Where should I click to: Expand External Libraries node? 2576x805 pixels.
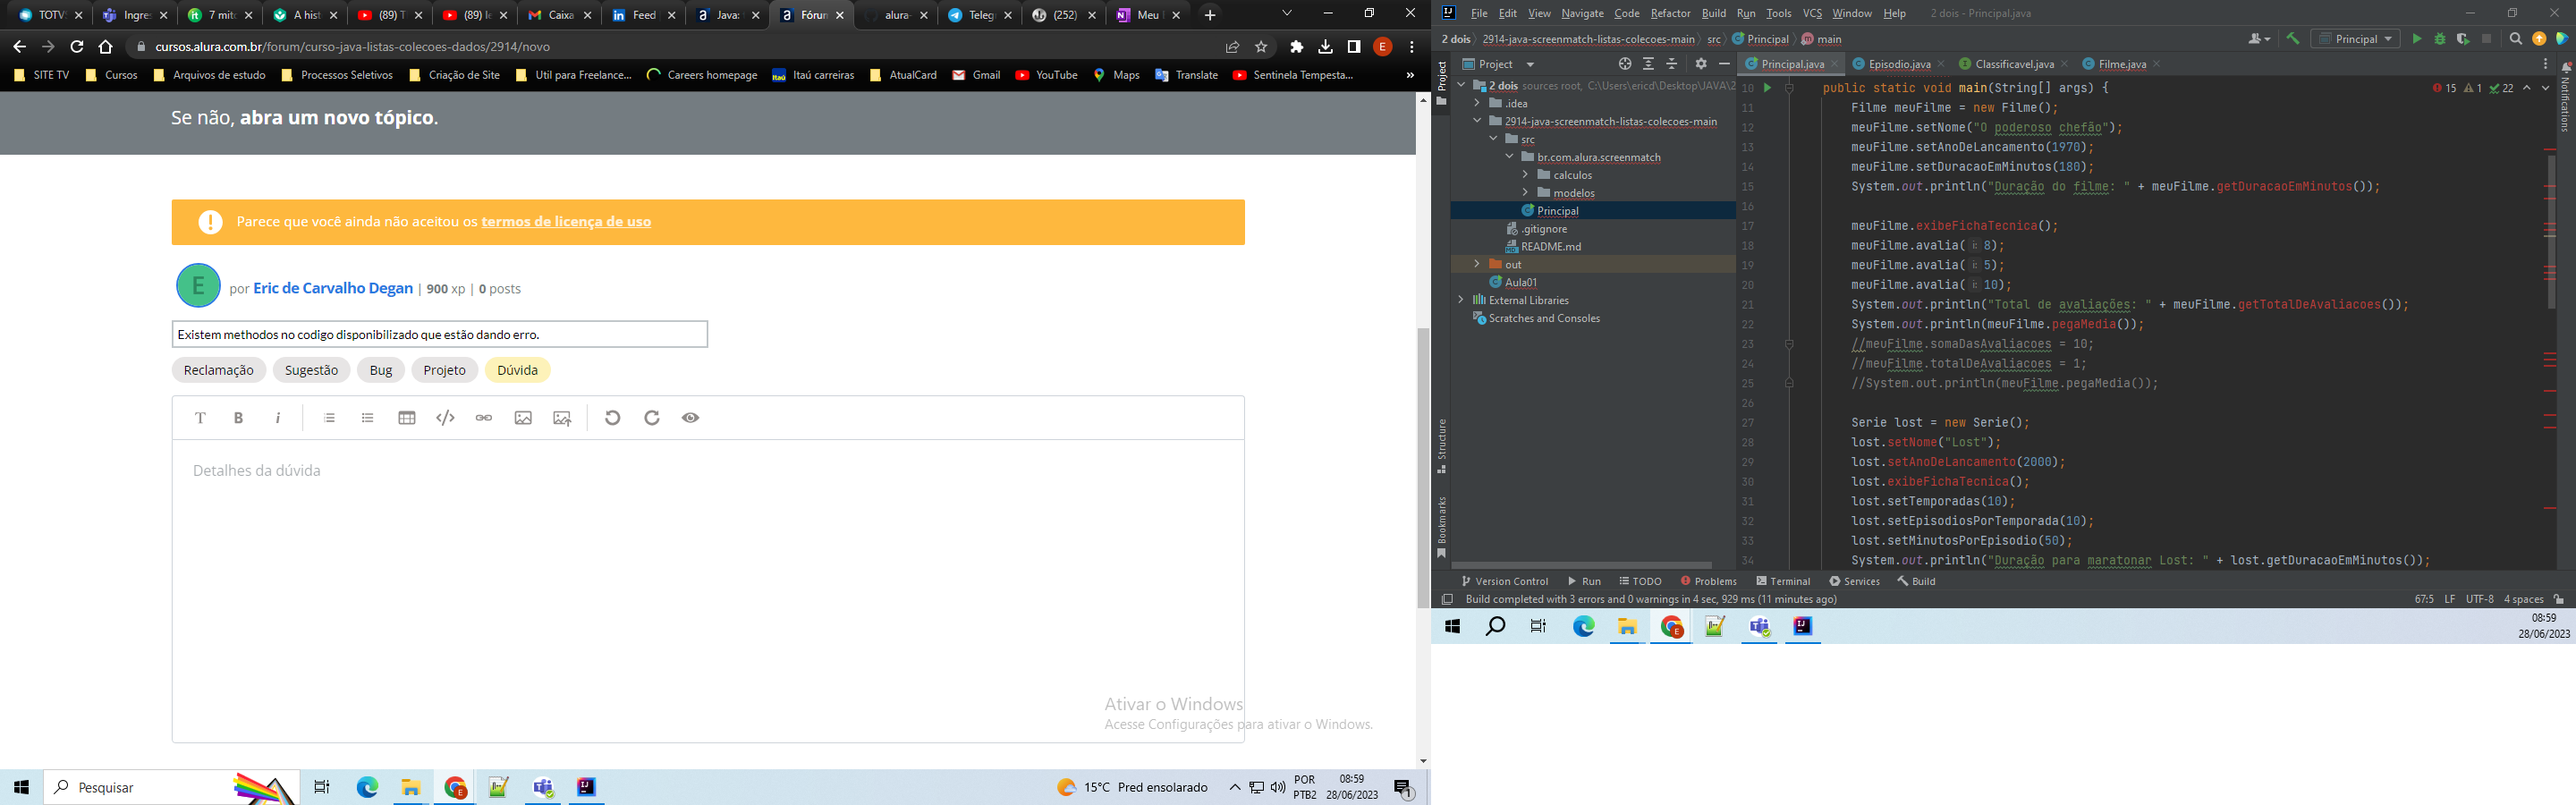pos(1461,300)
